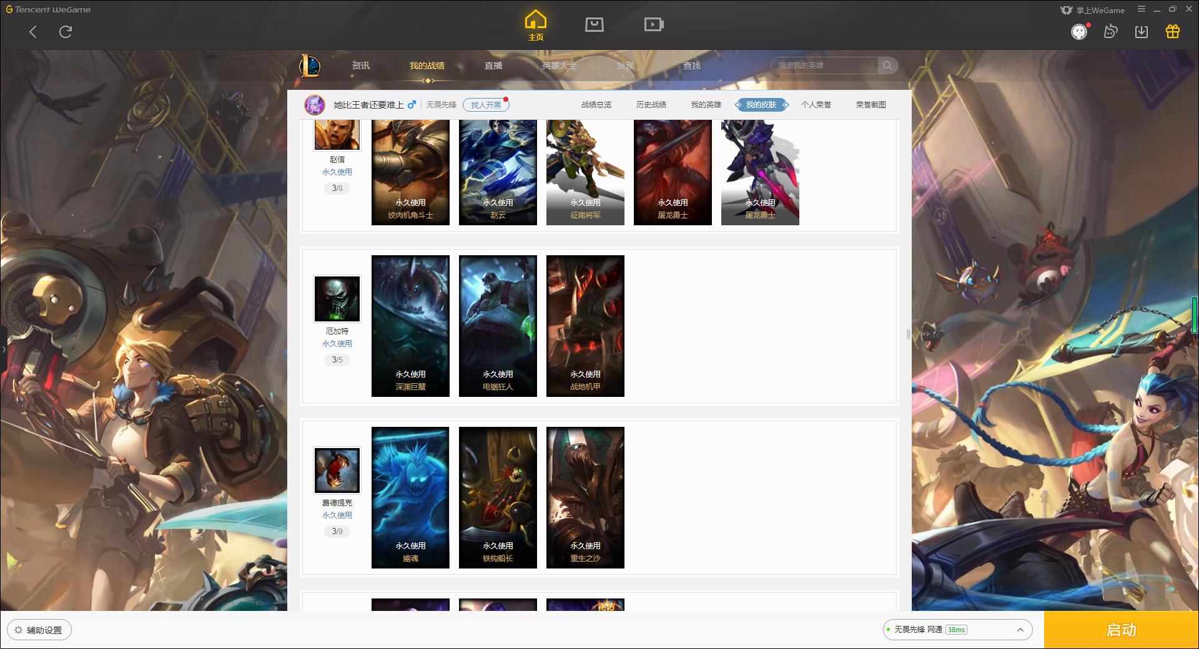
Task: Click the 3/9 skin count badge
Action: [337, 531]
